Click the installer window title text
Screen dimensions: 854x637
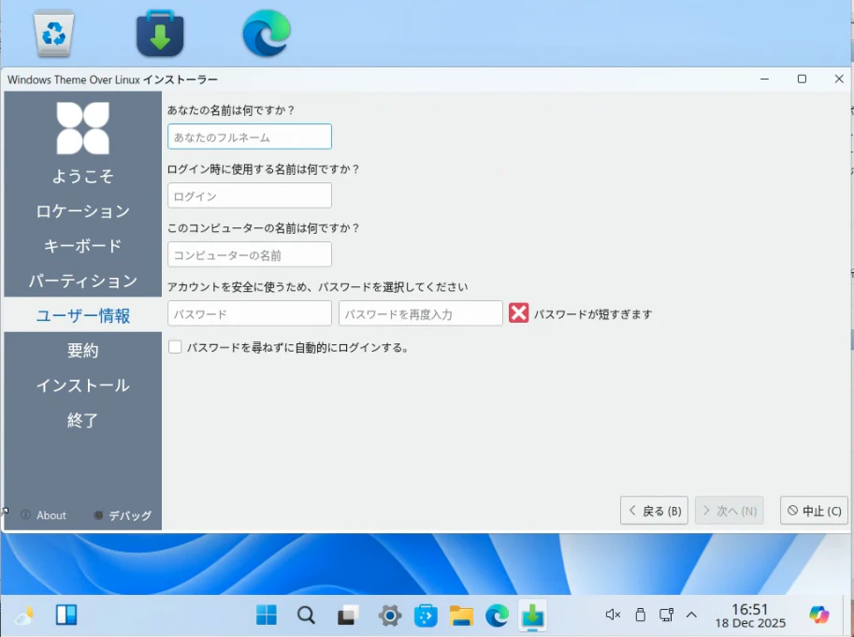pos(112,80)
